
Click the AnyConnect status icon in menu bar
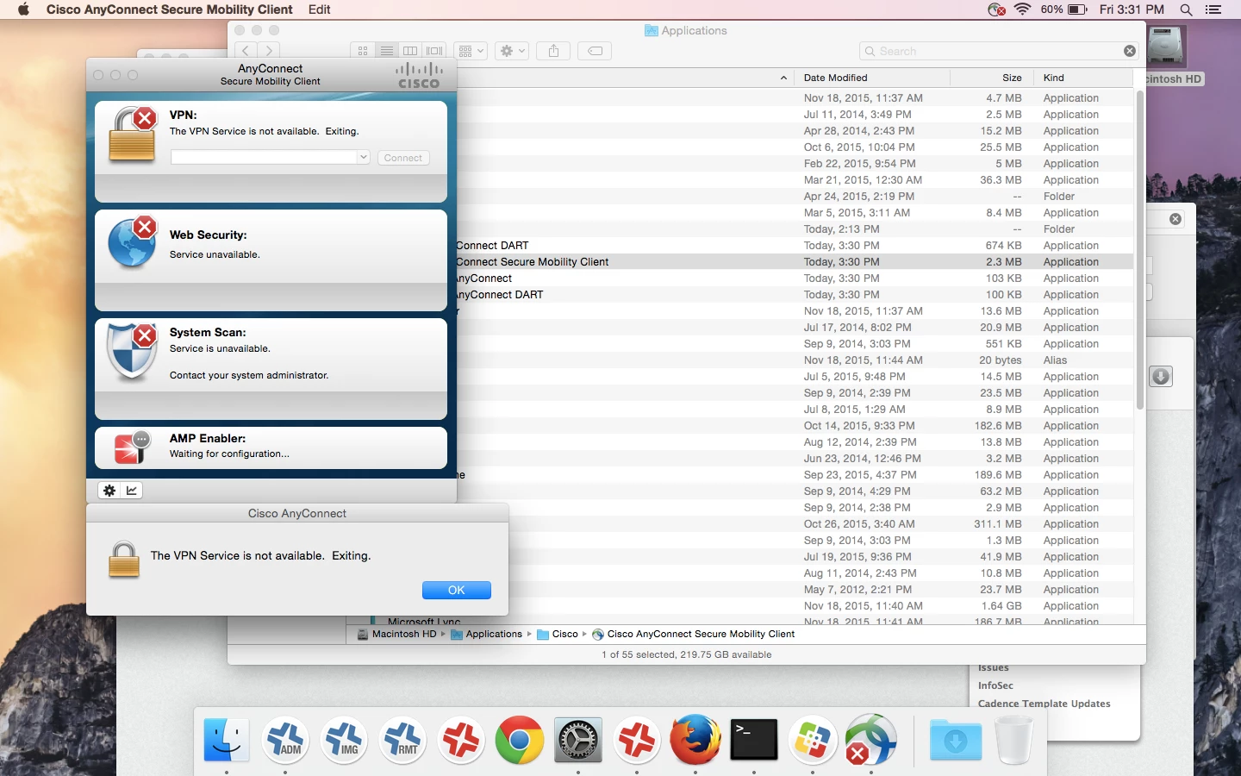pyautogui.click(x=996, y=9)
